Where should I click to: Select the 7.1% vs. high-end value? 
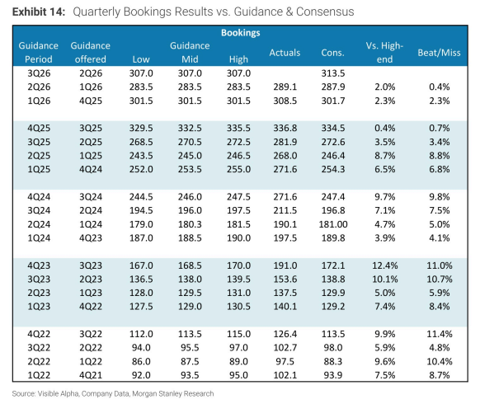pyautogui.click(x=385, y=210)
